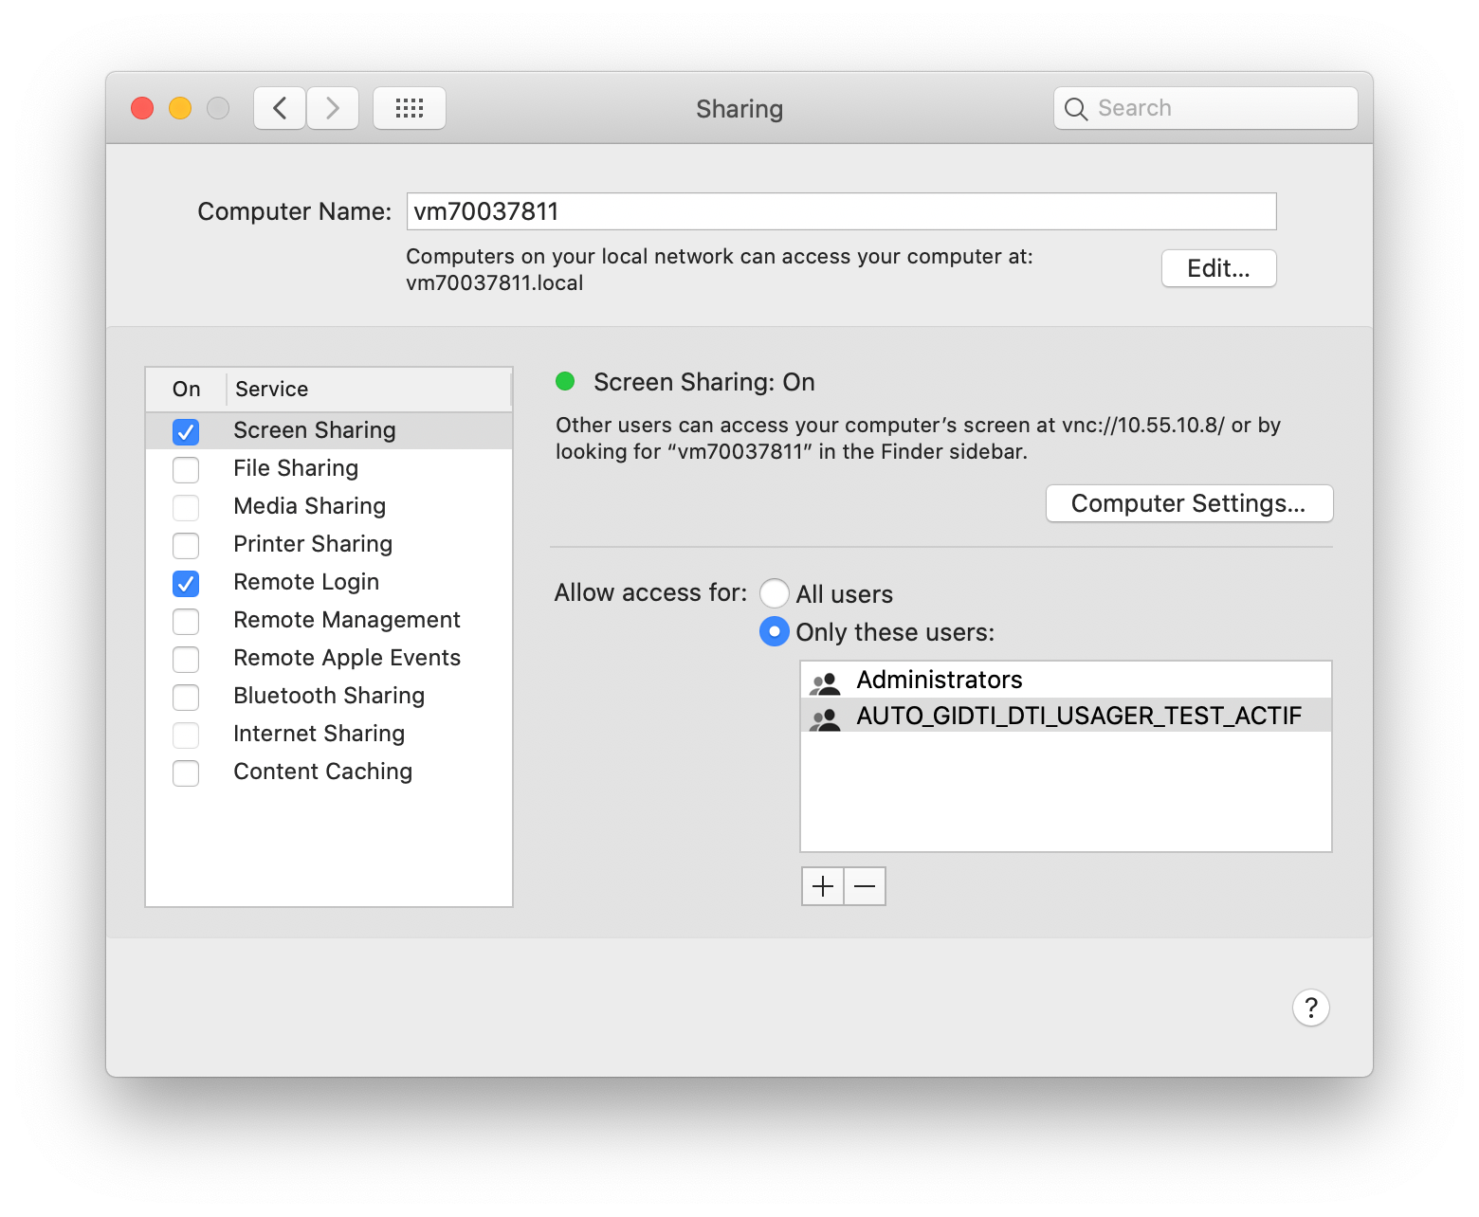Minimize the Sharing window with the yellow button
This screenshot has height=1217, width=1479.
[180, 108]
